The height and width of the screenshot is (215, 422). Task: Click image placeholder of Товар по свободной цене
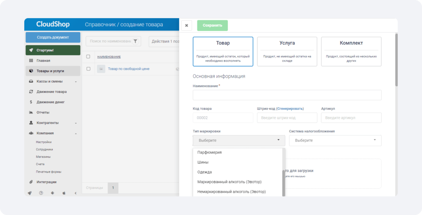[x=101, y=69]
